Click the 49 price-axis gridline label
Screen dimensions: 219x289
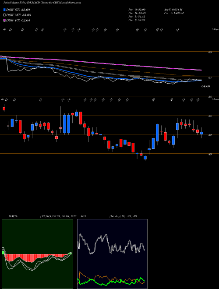(210, 154)
